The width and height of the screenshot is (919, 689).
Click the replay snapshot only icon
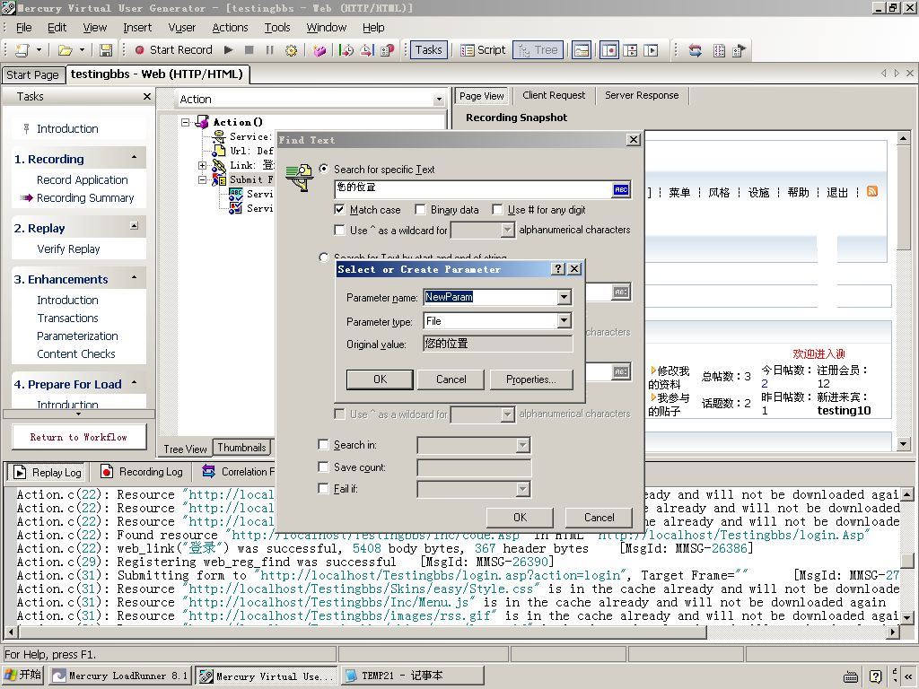(x=652, y=50)
